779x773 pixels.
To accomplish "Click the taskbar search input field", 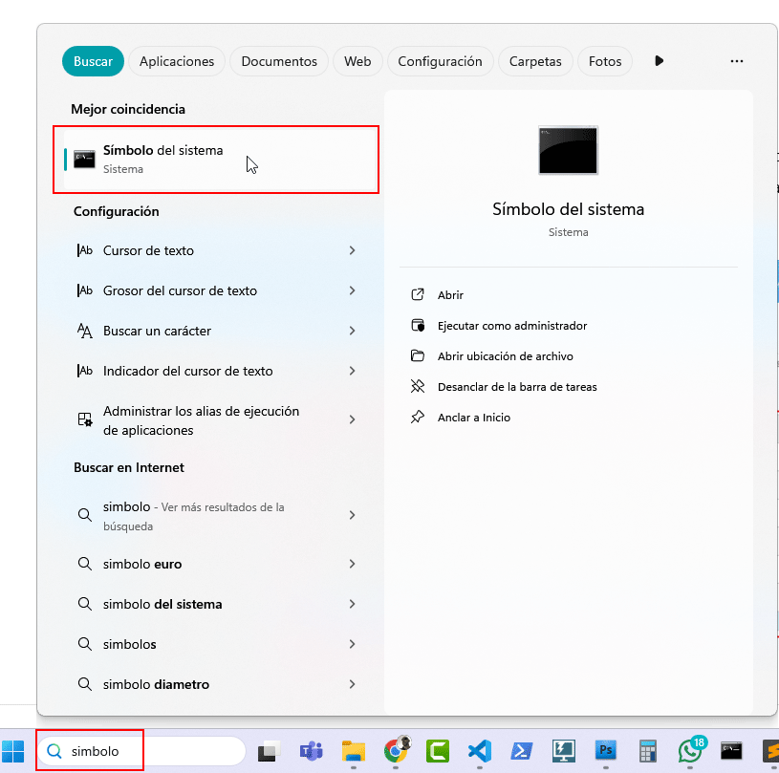I will [143, 751].
